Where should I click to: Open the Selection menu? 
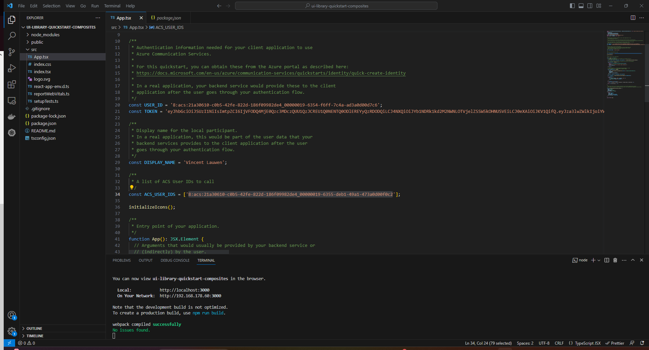tap(51, 6)
